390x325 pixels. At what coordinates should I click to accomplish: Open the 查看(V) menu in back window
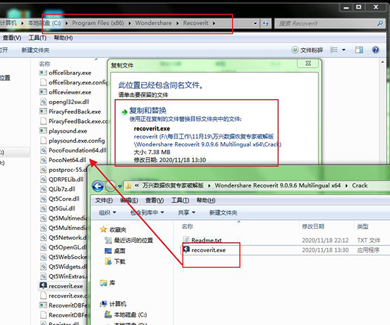[x=12, y=38]
